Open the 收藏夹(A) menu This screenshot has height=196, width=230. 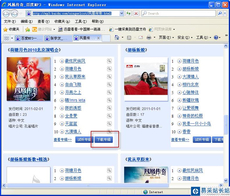pos(62,21)
